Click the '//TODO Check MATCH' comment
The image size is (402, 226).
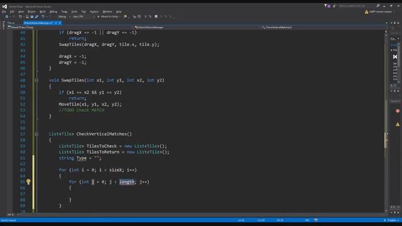82,110
